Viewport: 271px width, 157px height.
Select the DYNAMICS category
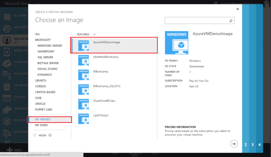click(44, 75)
